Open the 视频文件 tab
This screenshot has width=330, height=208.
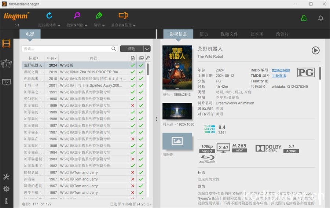229,34
